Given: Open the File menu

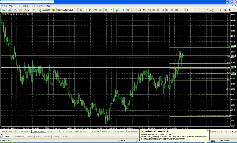Looking at the screenshot, I should point(5,6).
